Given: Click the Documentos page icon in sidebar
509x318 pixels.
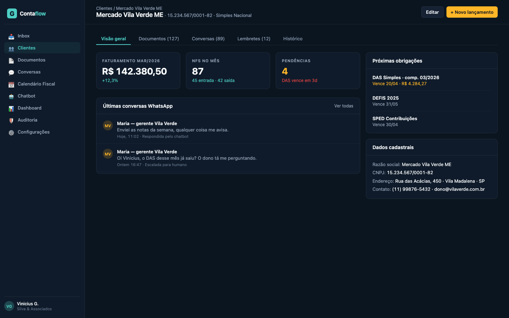Looking at the screenshot, I should tap(11, 60).
